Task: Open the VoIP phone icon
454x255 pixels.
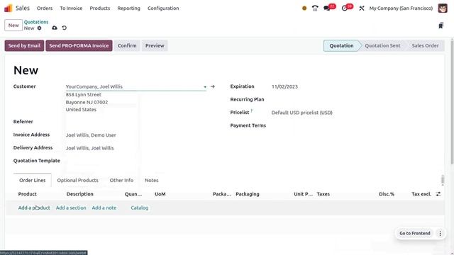Action: [x=315, y=8]
